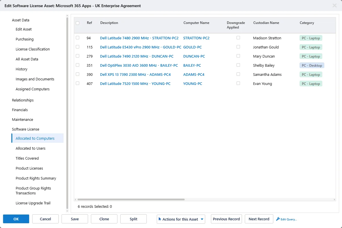Open Dell Latitude E5430 vPro GOULD-PC link
This screenshot has width=342, height=228.
[x=141, y=47]
